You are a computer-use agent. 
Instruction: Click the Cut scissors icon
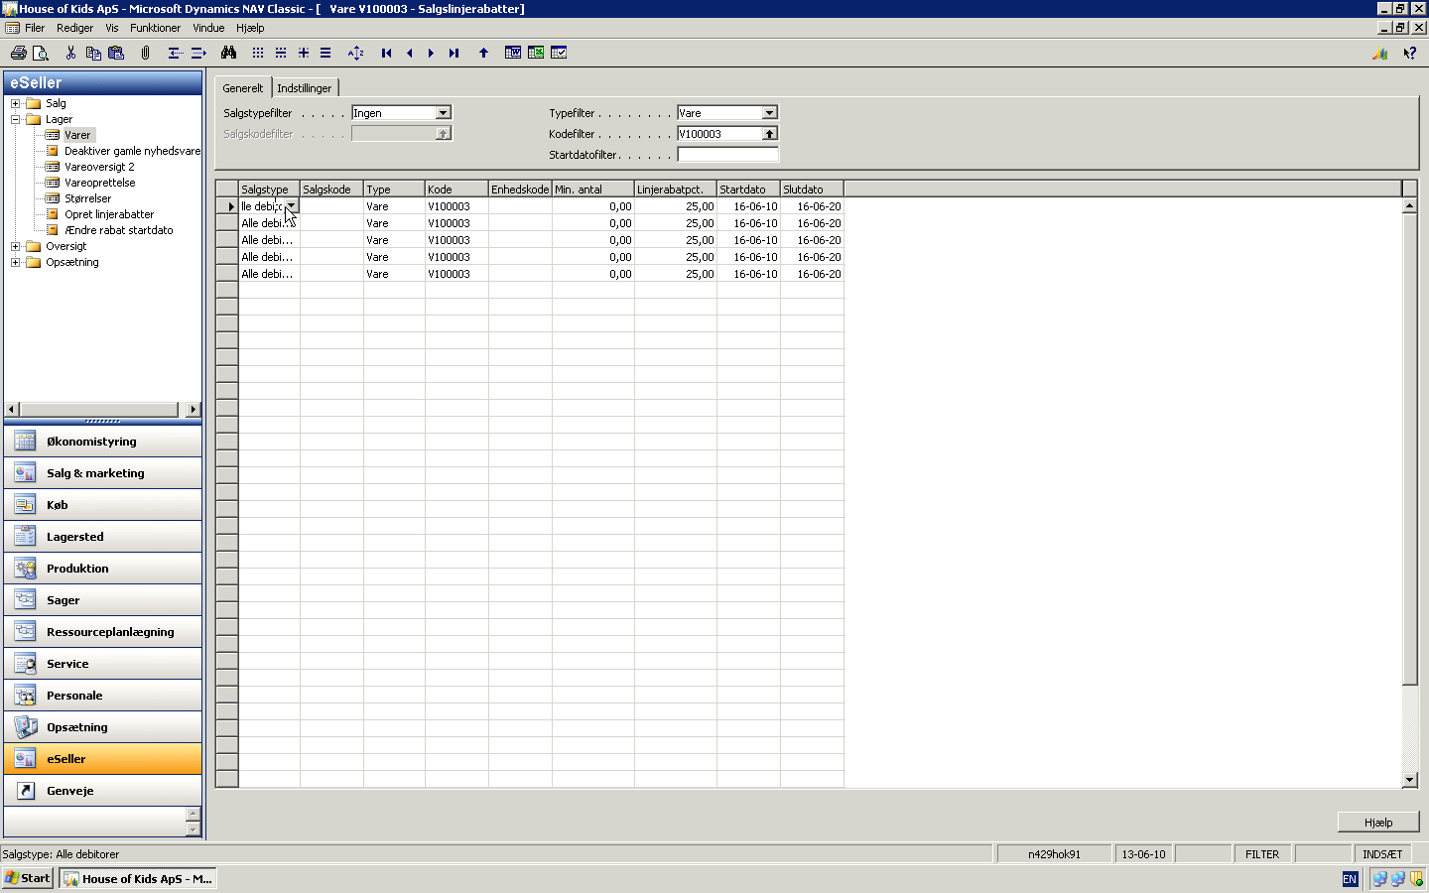click(70, 53)
